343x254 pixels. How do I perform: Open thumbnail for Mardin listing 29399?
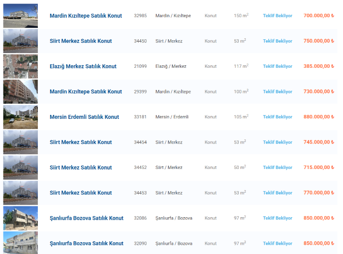pyautogui.click(x=20, y=91)
